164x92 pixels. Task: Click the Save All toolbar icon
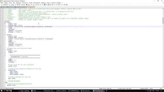(x=7, y=5)
